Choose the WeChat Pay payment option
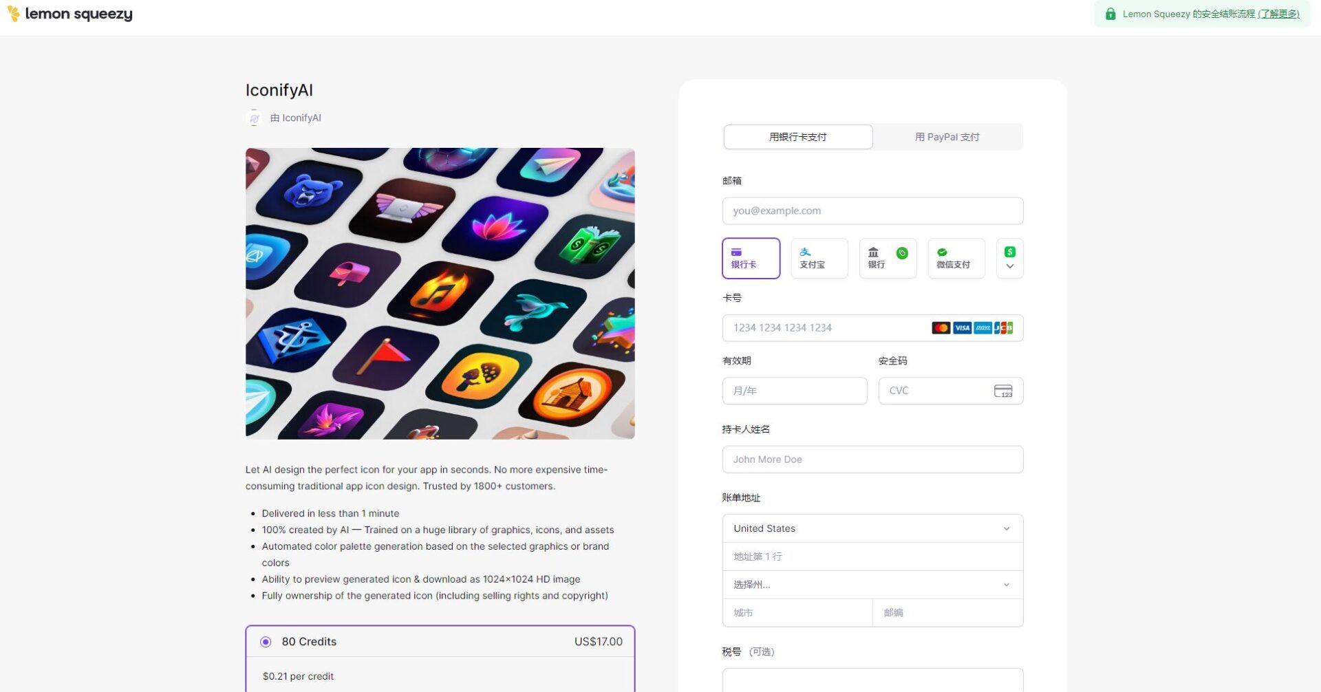1321x692 pixels. pyautogui.click(x=956, y=258)
